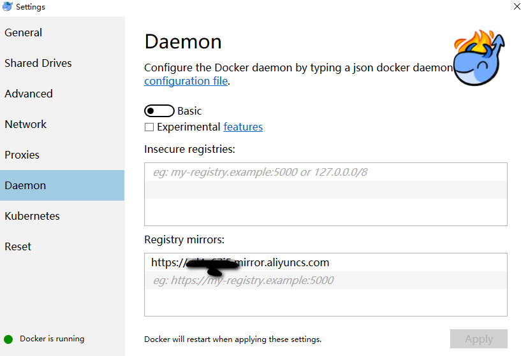The width and height of the screenshot is (521, 356).
Task: Open the General settings tab
Action: (24, 32)
